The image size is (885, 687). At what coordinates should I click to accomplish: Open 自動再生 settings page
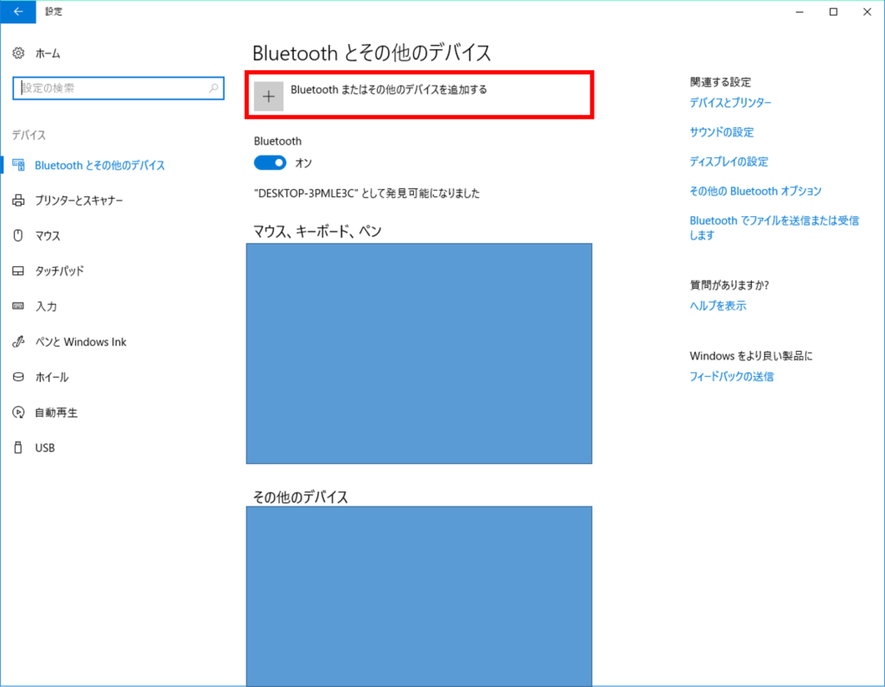[56, 412]
